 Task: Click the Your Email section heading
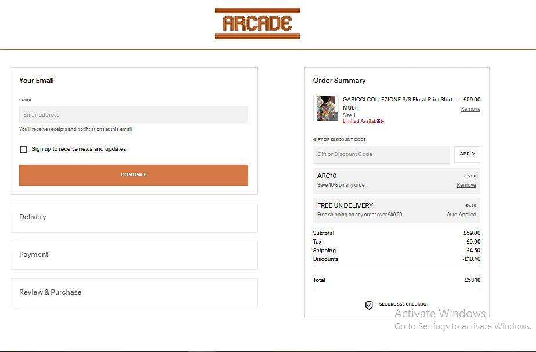pyautogui.click(x=37, y=81)
